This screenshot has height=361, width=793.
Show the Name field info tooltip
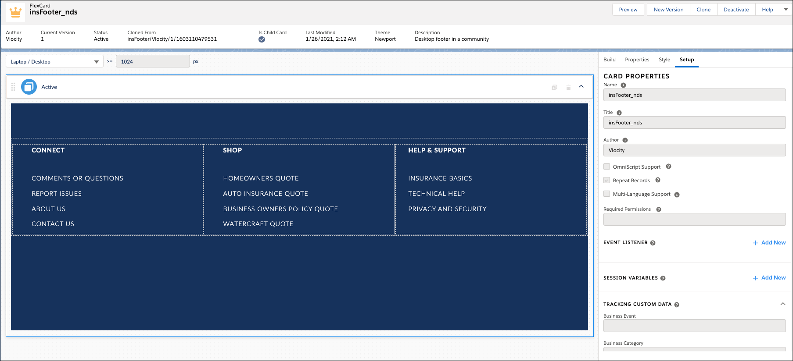(623, 85)
